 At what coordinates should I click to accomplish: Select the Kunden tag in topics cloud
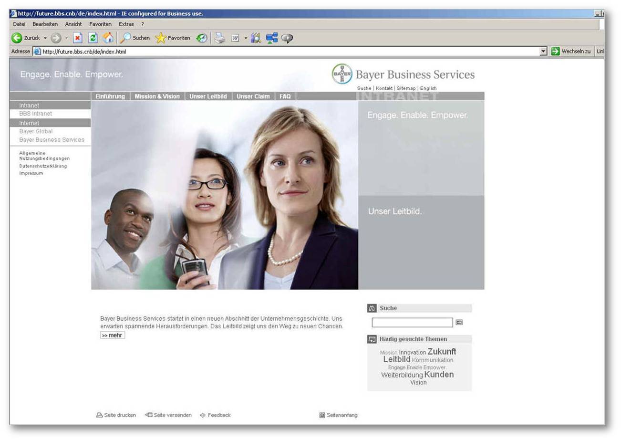click(439, 375)
